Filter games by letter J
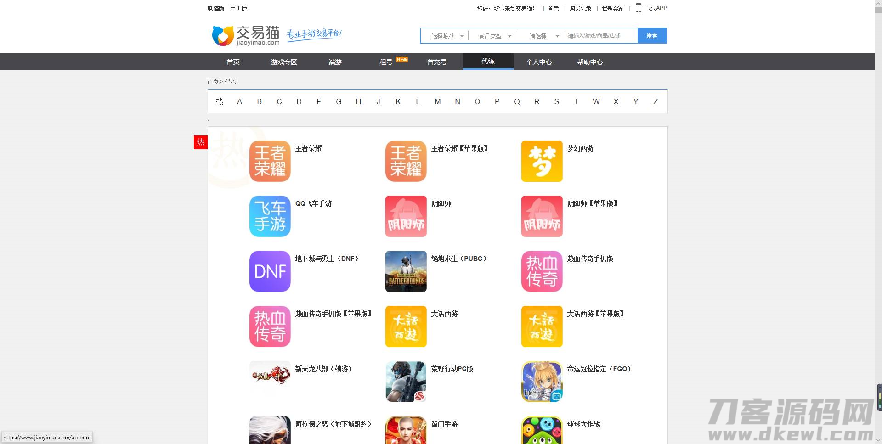Viewport: 882px width, 444px height. click(378, 101)
